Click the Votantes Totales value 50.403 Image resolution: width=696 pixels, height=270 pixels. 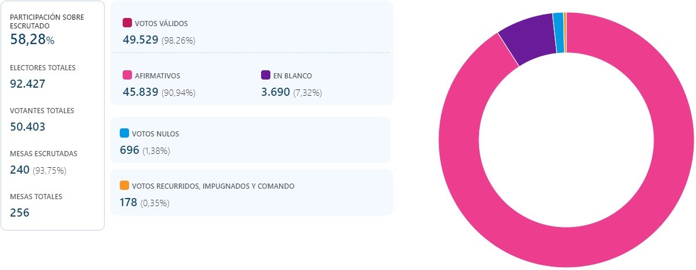click(x=27, y=127)
